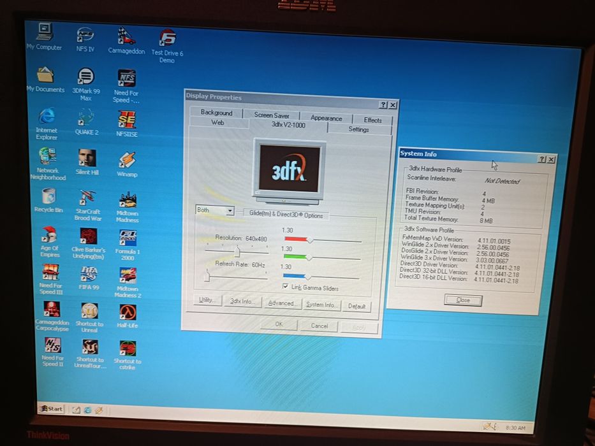Click the help button in Display Properties title bar

[x=384, y=104]
